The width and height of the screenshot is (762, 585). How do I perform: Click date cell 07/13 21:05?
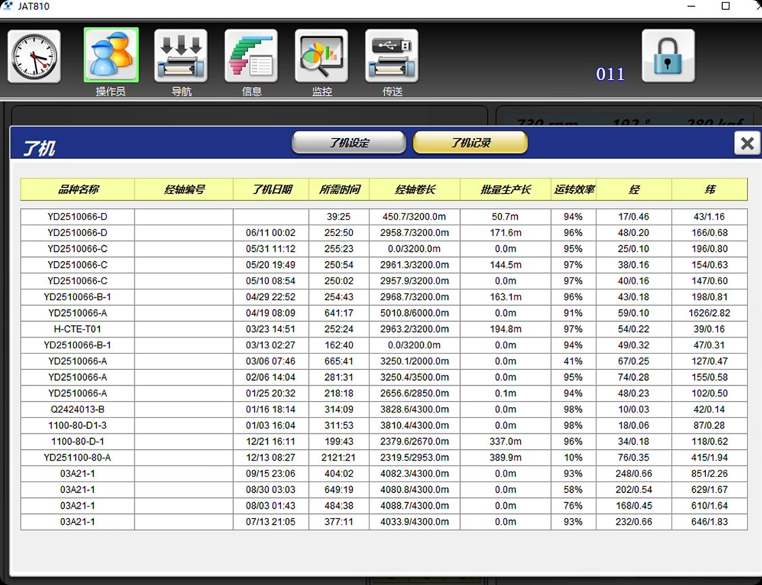click(271, 521)
